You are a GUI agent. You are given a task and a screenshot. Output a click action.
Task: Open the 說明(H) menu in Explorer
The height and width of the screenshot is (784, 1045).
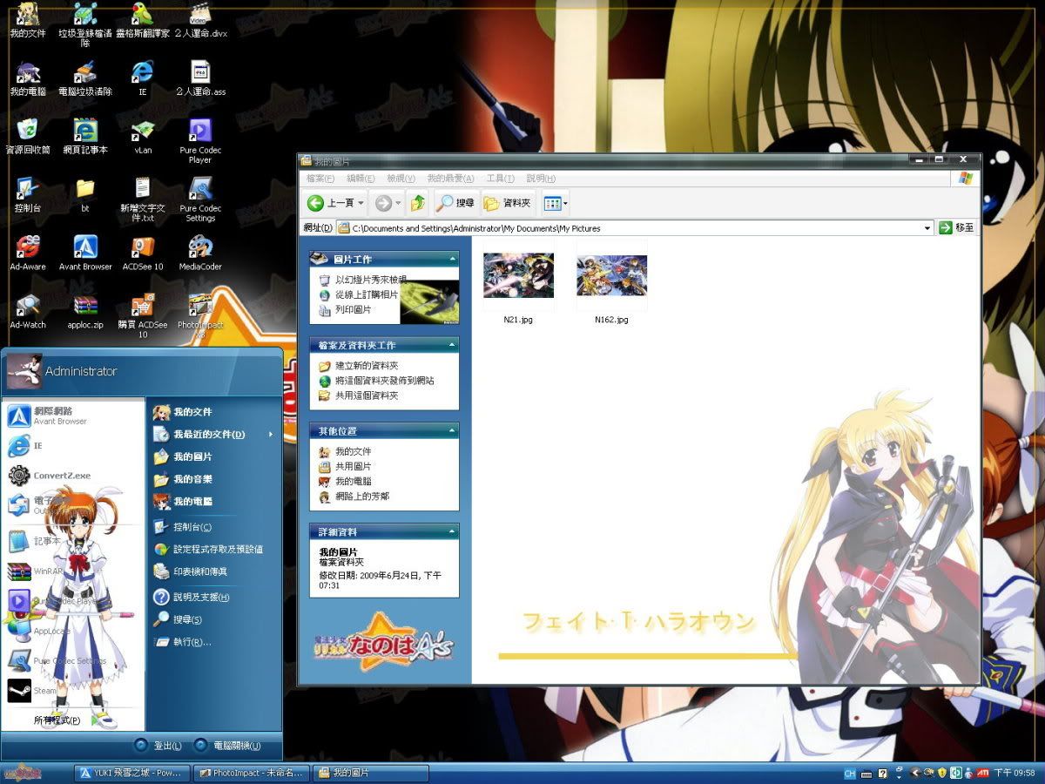541,179
